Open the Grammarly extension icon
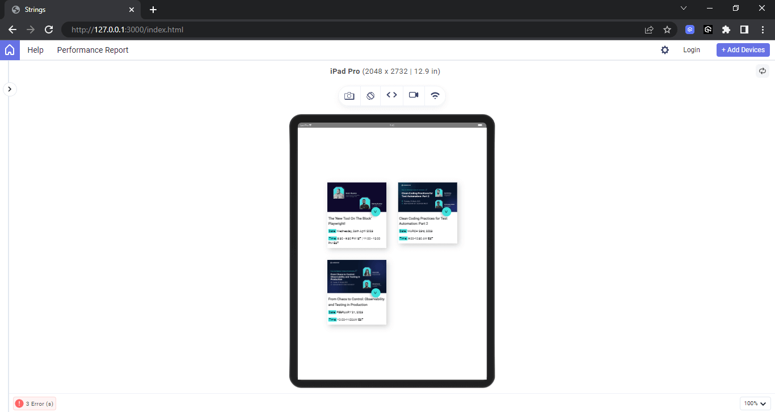775x412 pixels. 689,29
